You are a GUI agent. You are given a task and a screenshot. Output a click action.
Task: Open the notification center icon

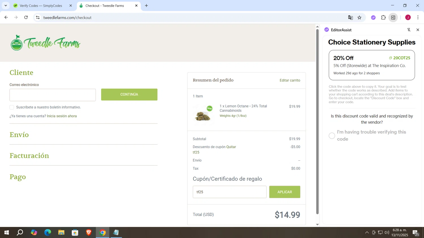coord(416,233)
